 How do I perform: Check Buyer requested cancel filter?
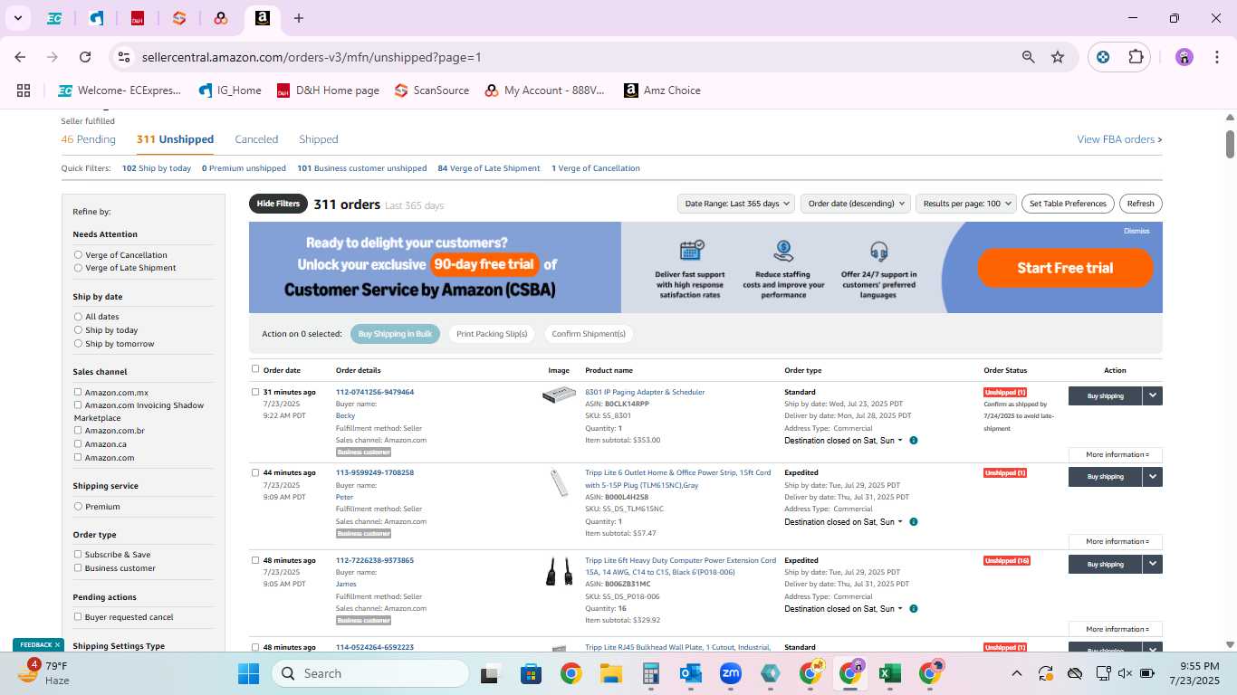point(78,616)
